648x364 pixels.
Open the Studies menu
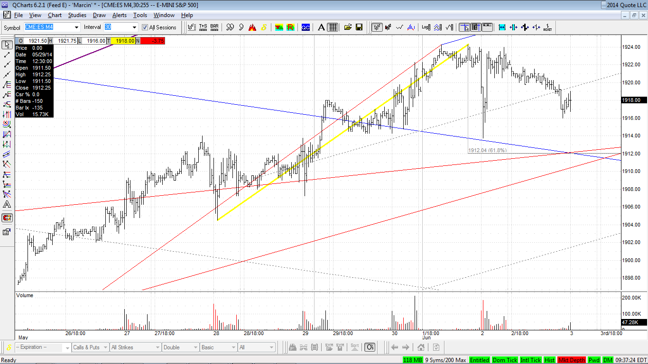(x=77, y=15)
